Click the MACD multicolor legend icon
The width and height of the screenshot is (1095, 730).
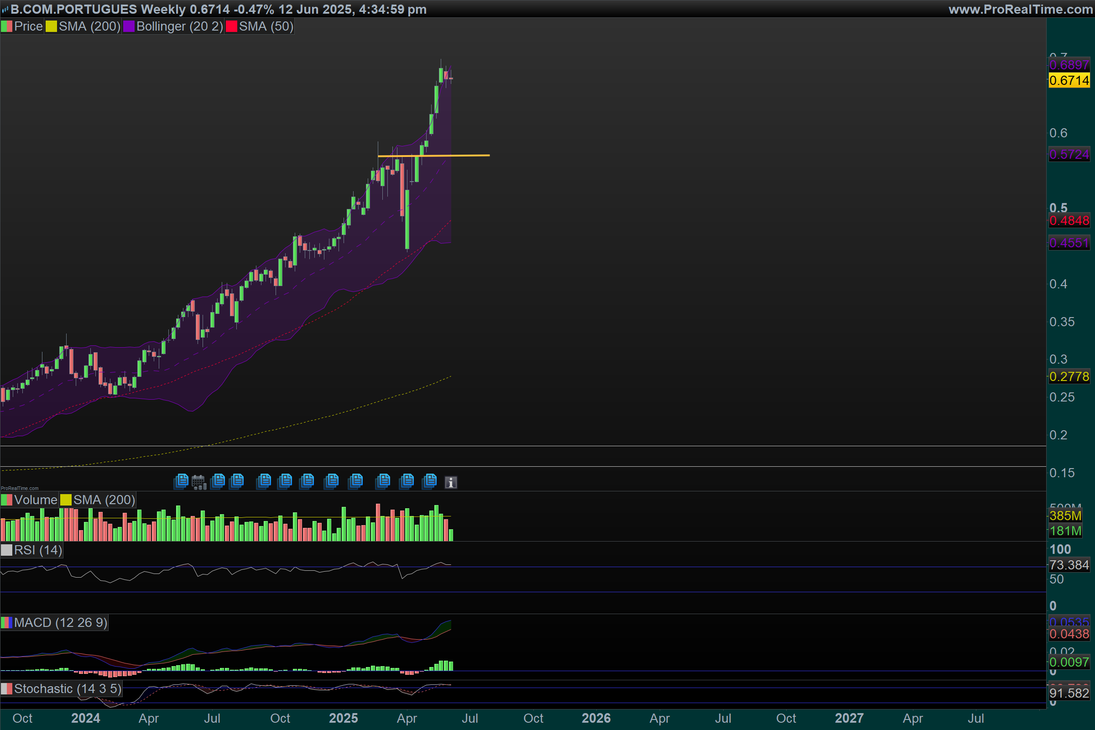pos(6,622)
